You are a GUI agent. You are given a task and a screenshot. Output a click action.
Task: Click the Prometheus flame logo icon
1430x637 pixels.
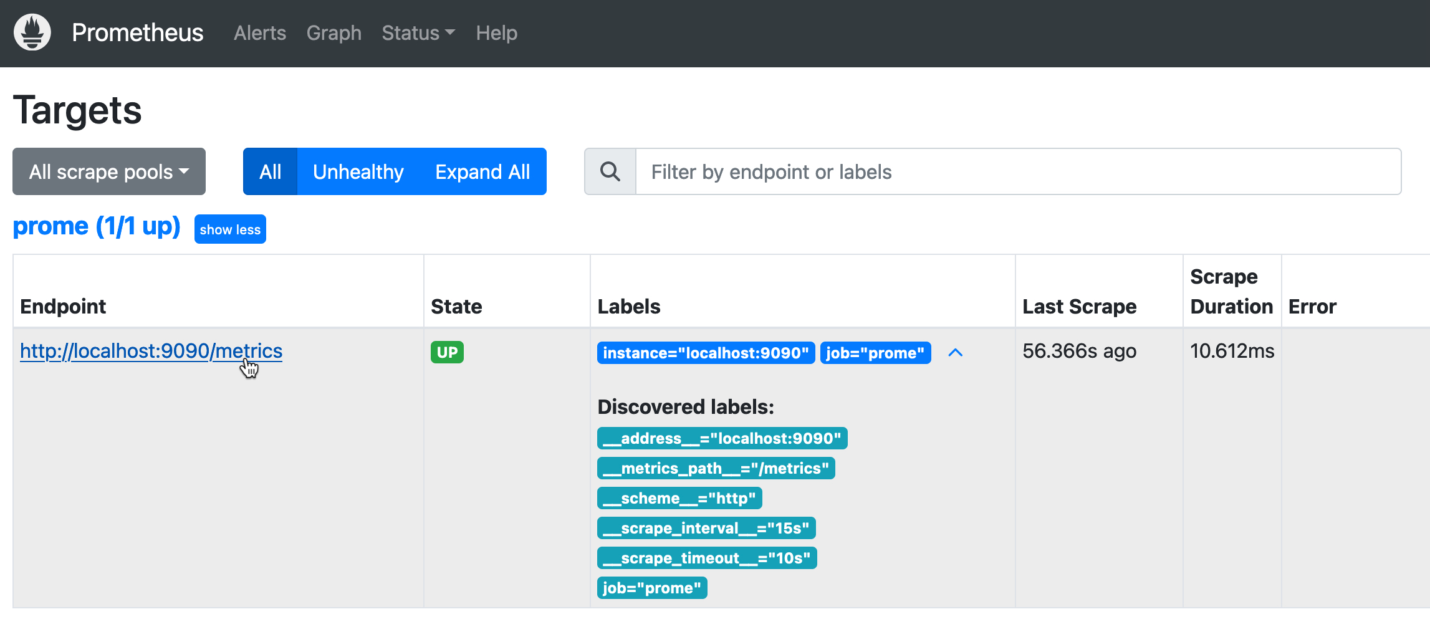[x=32, y=32]
